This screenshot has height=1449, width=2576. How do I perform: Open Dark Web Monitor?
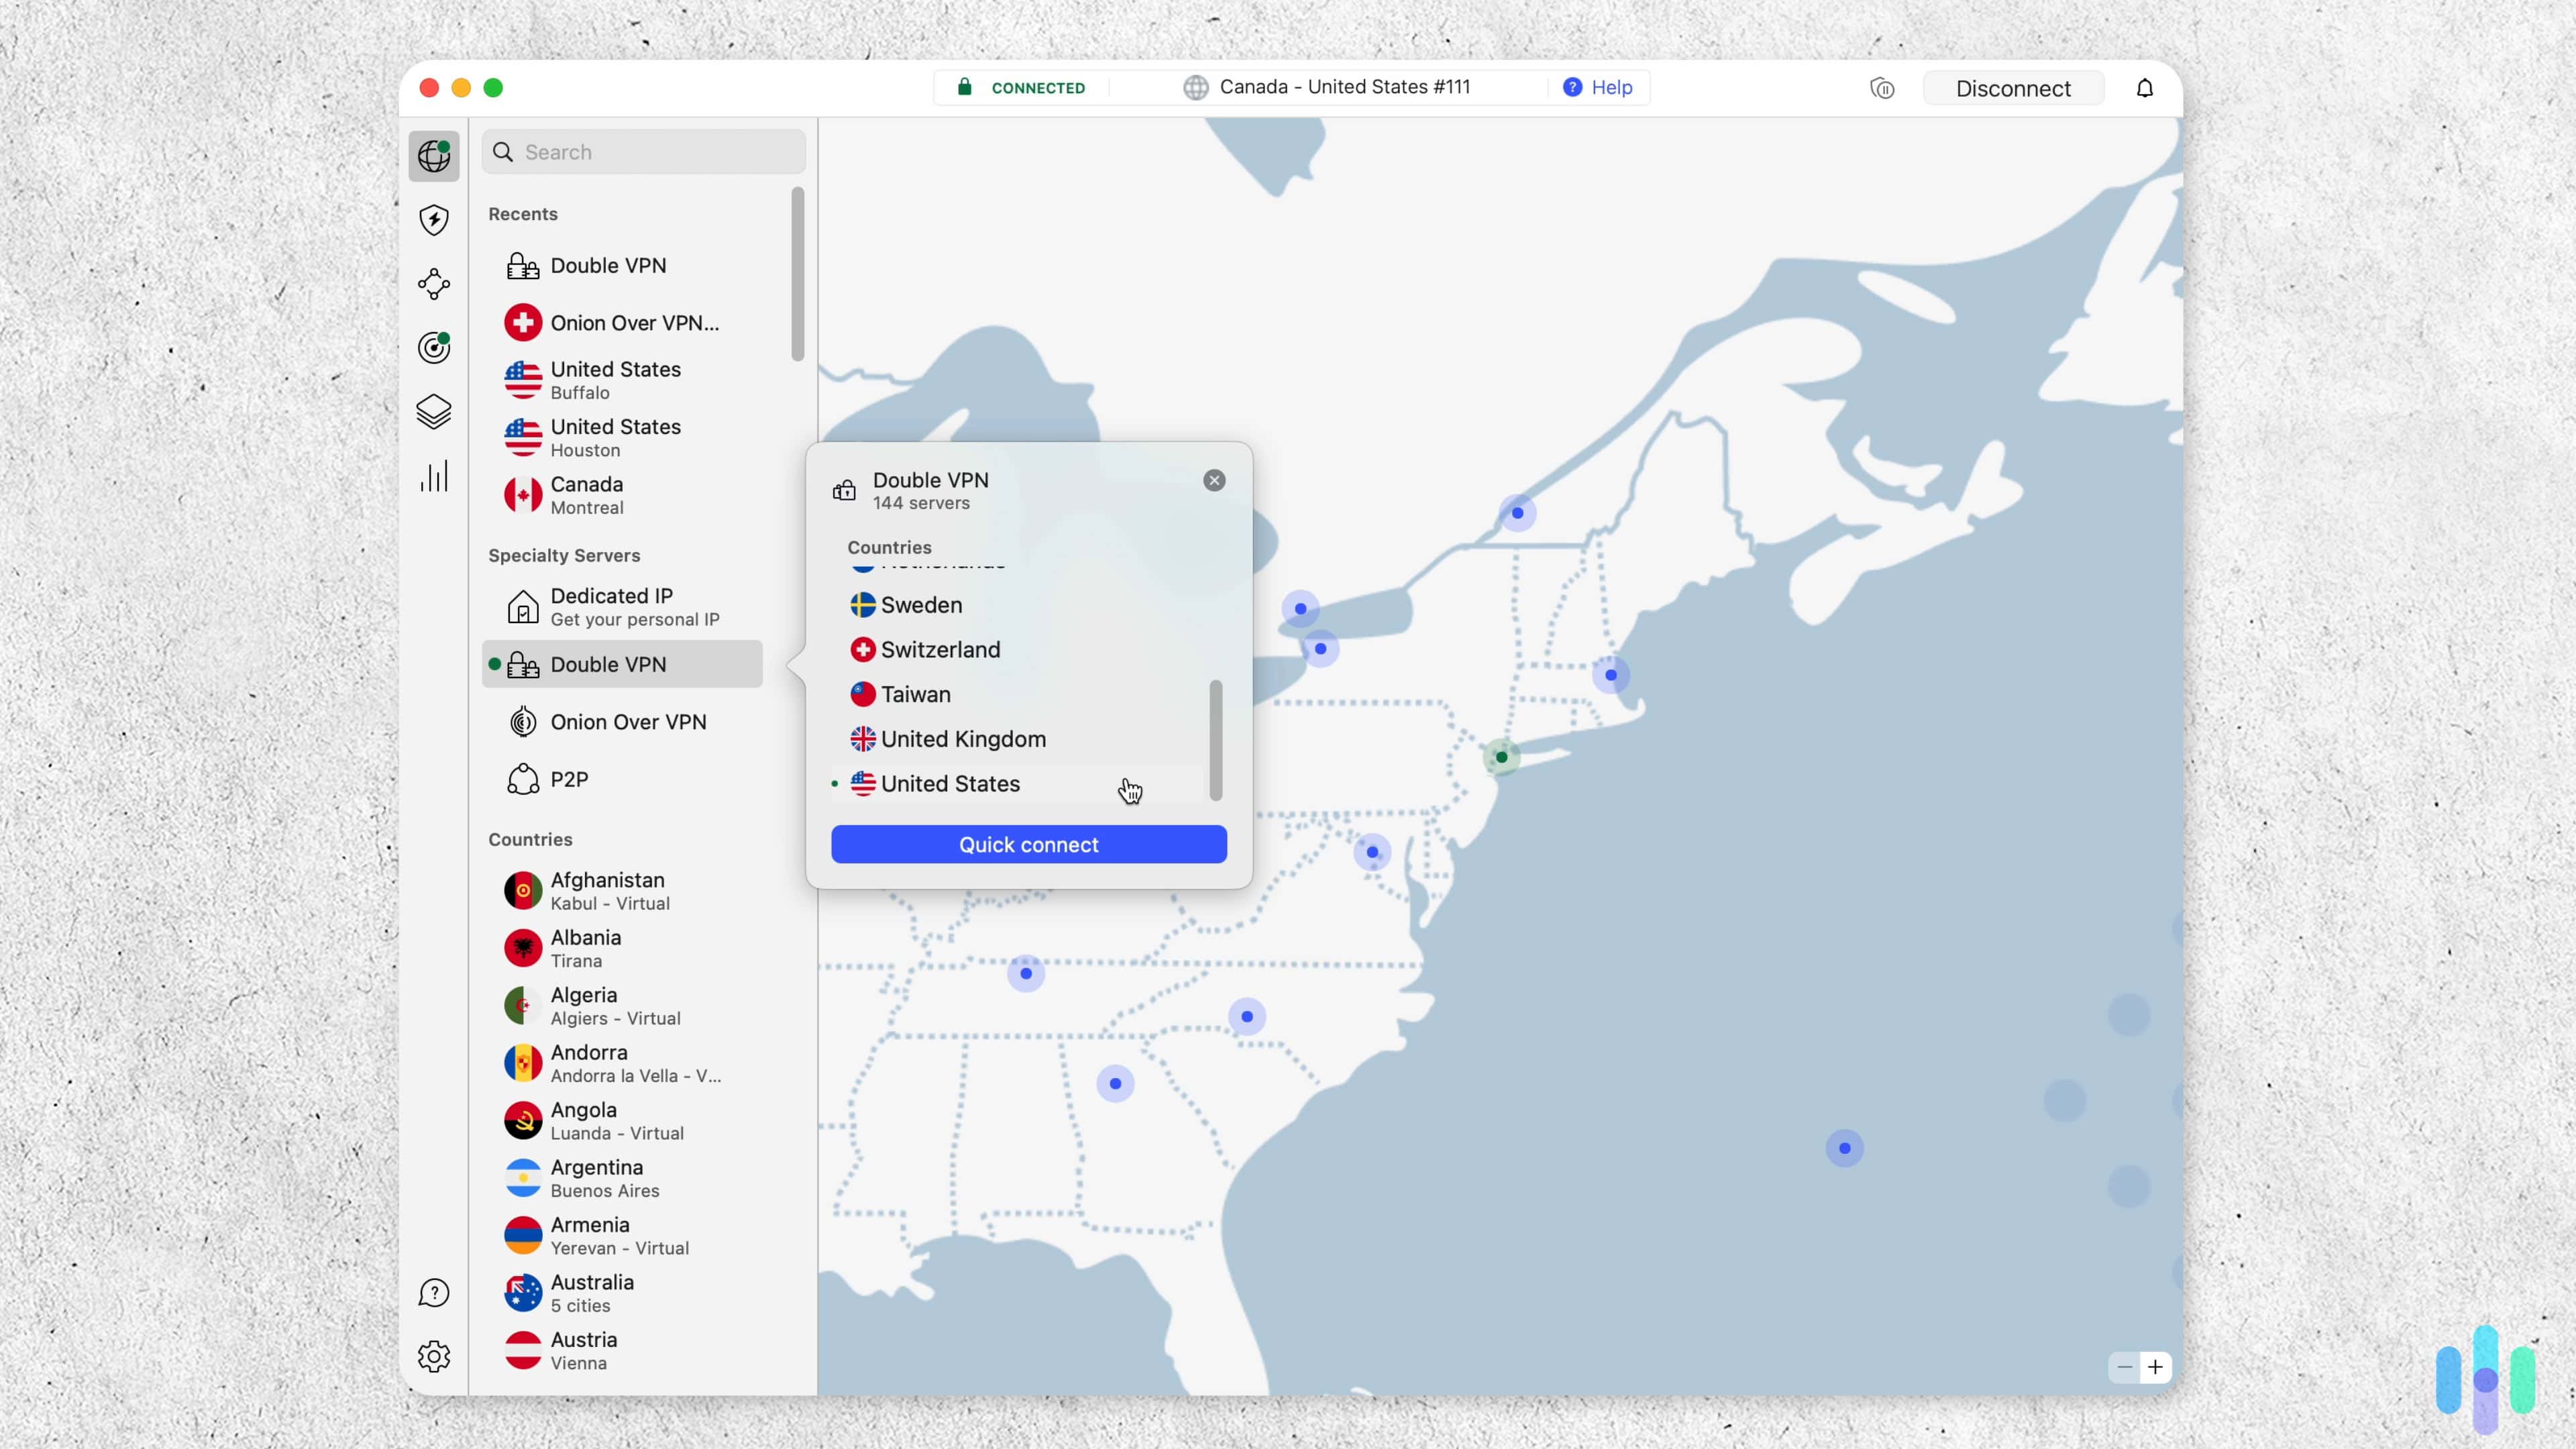tap(433, 348)
